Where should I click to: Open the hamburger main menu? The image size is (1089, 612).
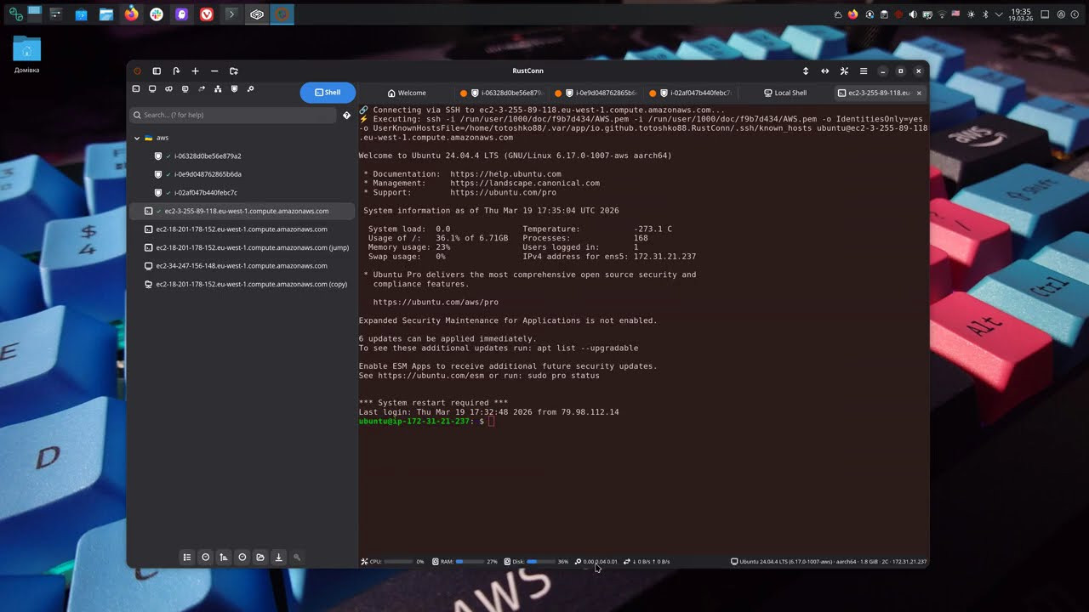(864, 71)
